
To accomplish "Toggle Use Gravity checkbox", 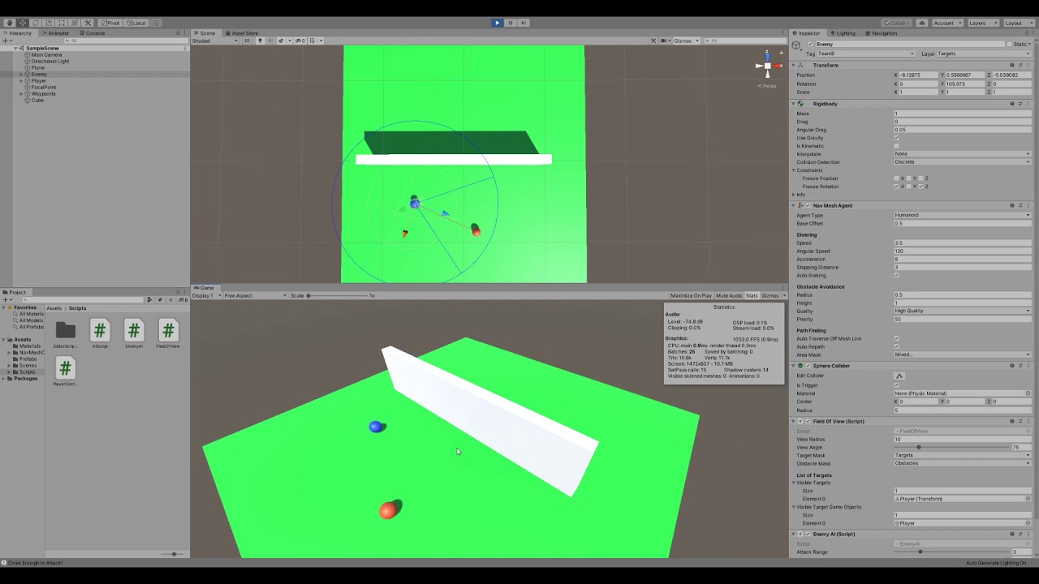I will 896,138.
